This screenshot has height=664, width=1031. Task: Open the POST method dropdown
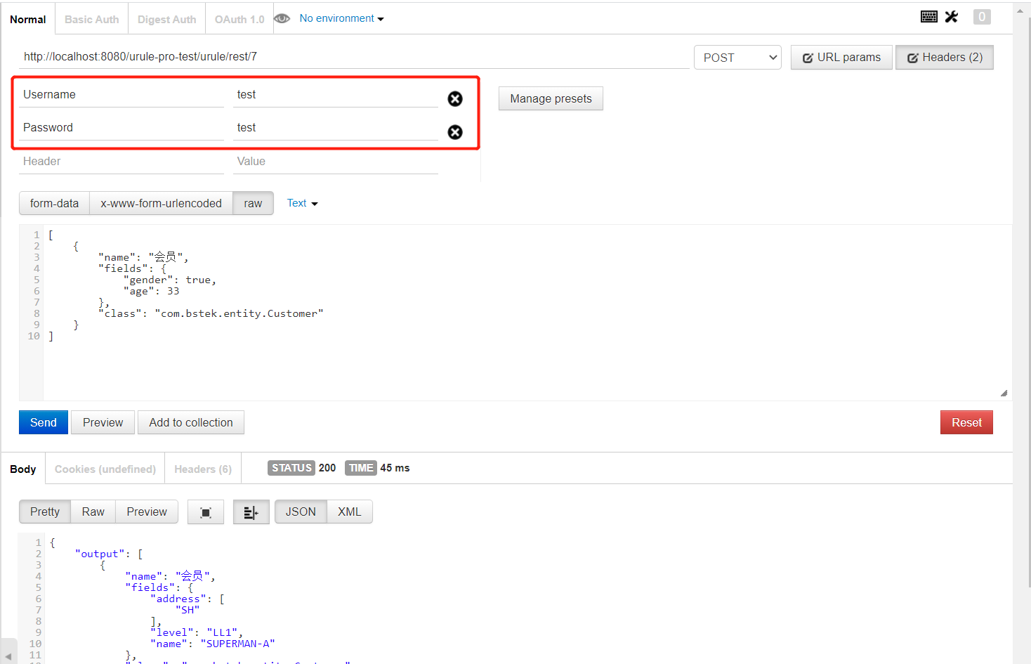[x=737, y=58]
